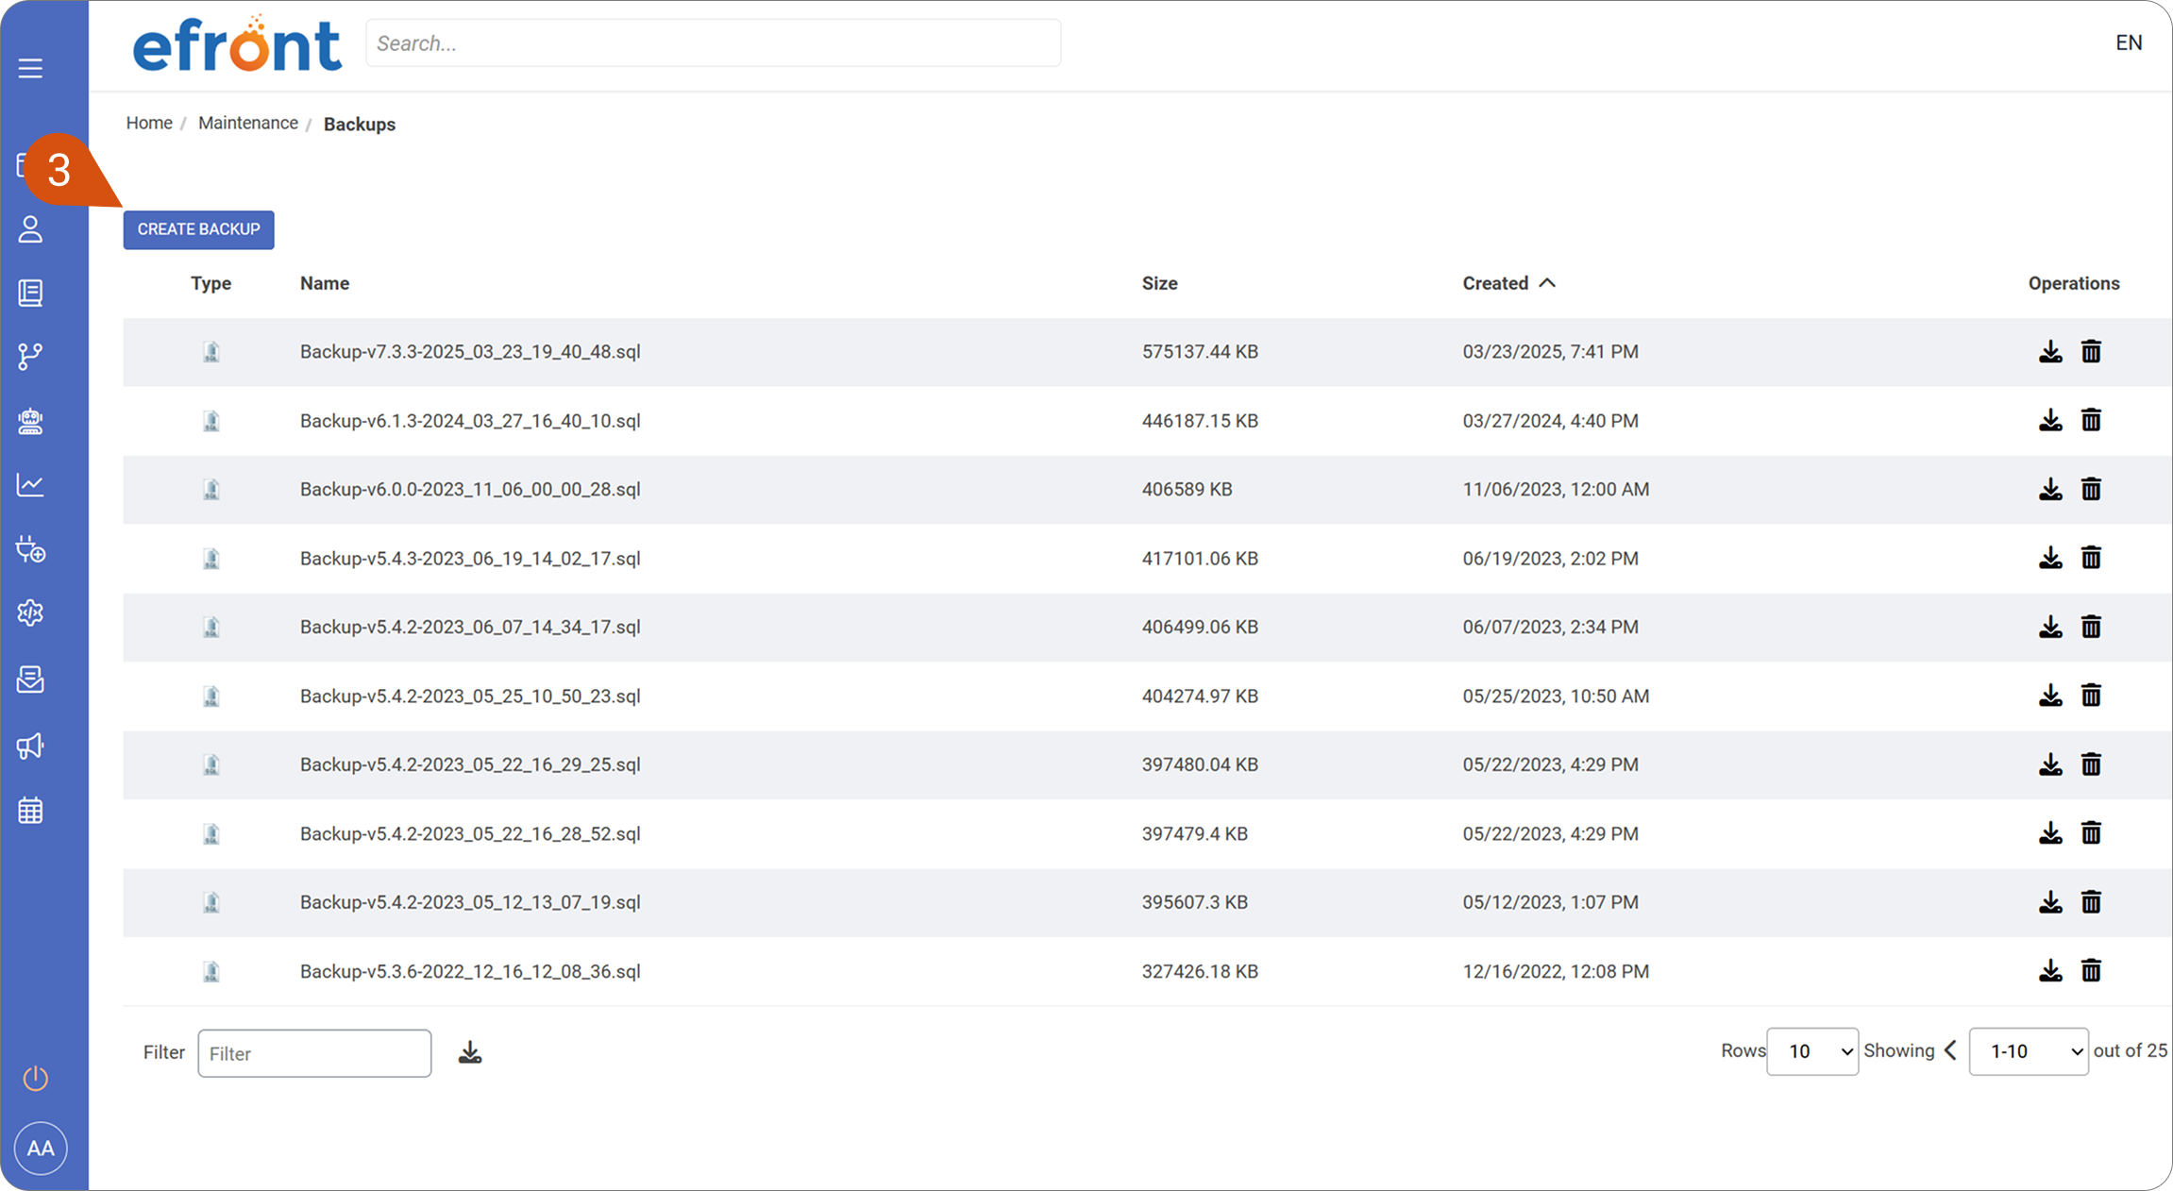2173x1191 pixels.
Task: Export table via download icon beside Filter
Action: pos(470,1052)
